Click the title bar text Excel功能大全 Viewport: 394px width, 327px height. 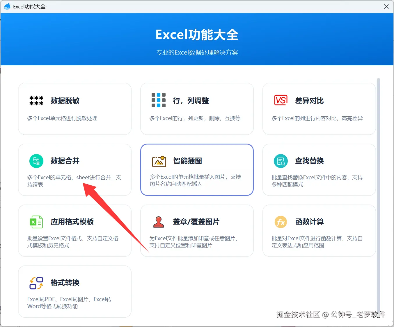click(29, 6)
